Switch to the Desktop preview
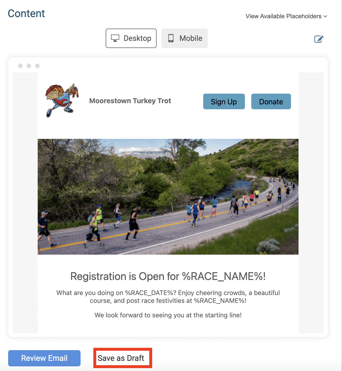 point(131,38)
